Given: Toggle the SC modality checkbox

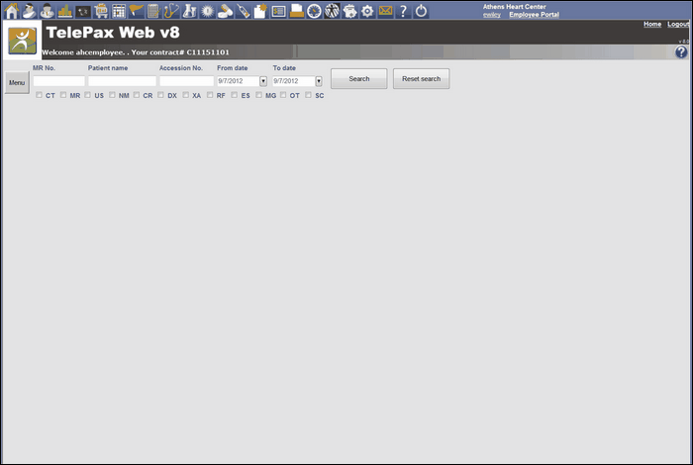Looking at the screenshot, I should 309,95.
